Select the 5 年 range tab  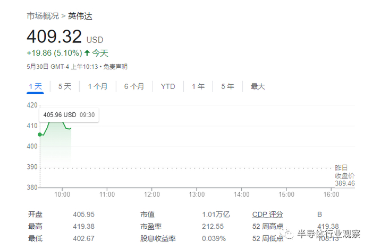pyautogui.click(x=227, y=86)
